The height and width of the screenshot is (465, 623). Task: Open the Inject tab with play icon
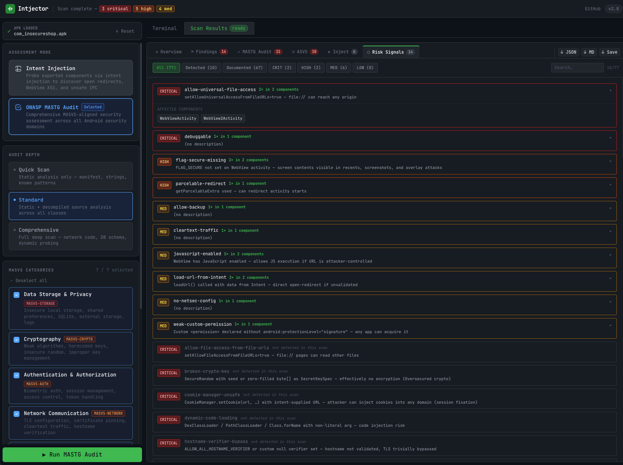tap(342, 52)
